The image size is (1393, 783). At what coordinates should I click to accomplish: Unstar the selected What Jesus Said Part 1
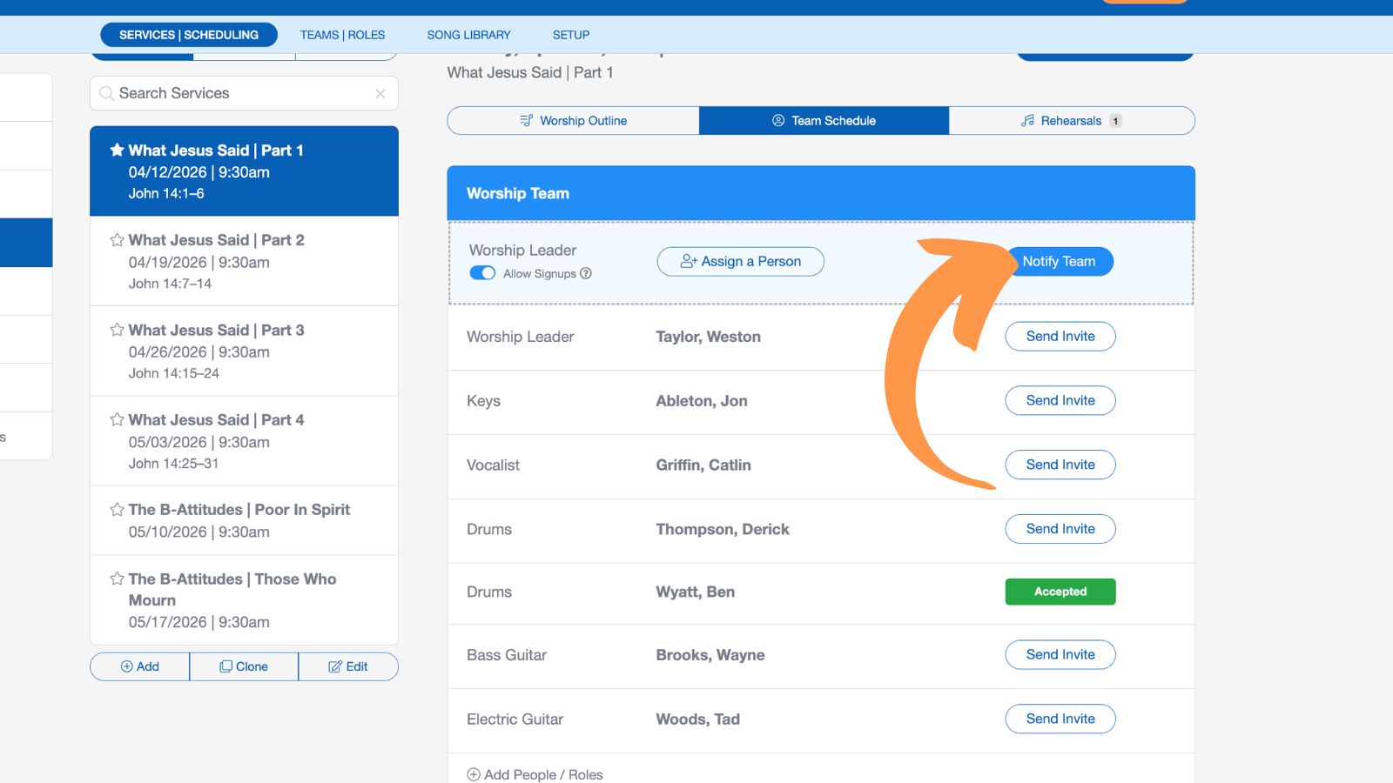117,150
